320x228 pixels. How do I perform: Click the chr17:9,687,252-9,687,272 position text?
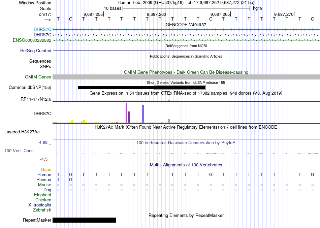click(221, 3)
